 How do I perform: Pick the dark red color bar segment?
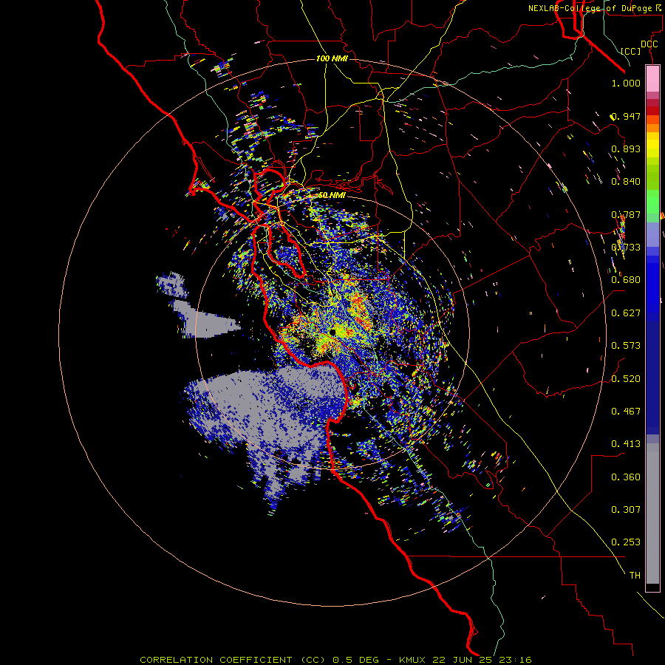652,111
